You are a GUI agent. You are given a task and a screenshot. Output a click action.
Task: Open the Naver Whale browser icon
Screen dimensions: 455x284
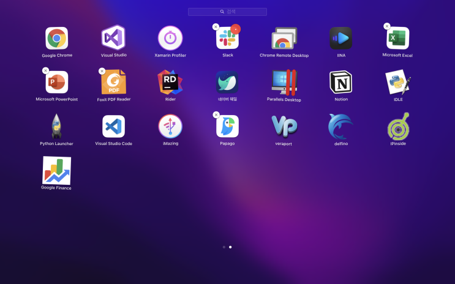(x=227, y=82)
